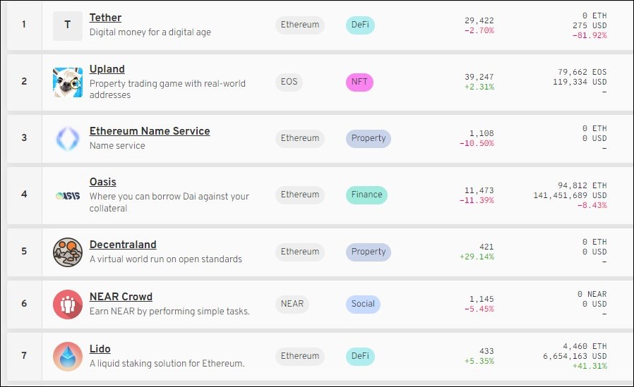Click the Lido droplet logo icon
Screen dimensions: 634x387
[x=68, y=356]
